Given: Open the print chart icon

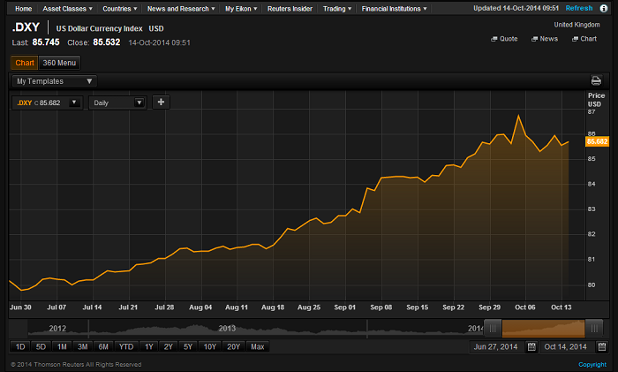Looking at the screenshot, I should coord(596,81).
